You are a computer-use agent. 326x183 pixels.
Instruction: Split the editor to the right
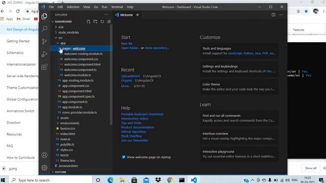click(x=274, y=15)
